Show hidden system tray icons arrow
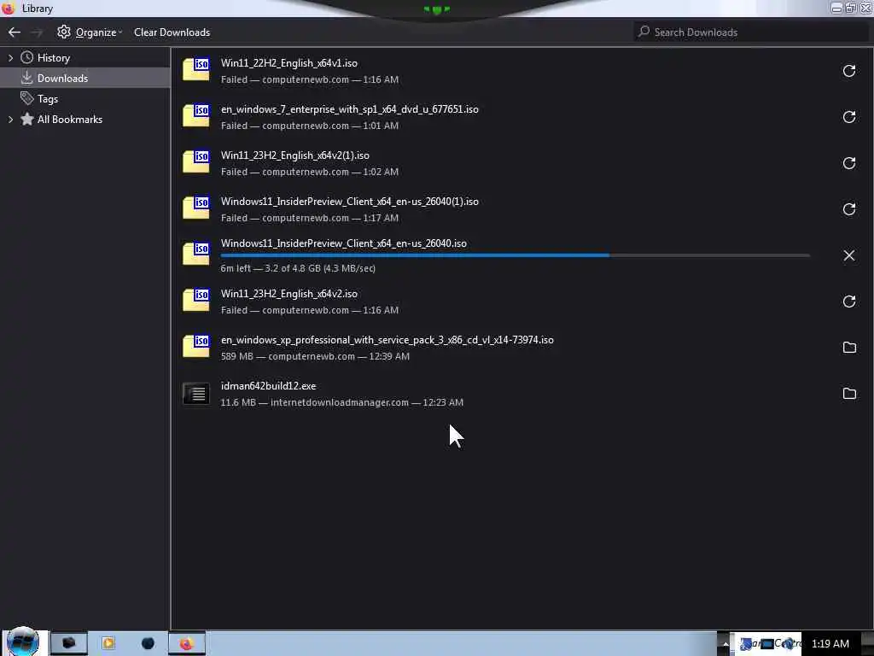 (724, 644)
